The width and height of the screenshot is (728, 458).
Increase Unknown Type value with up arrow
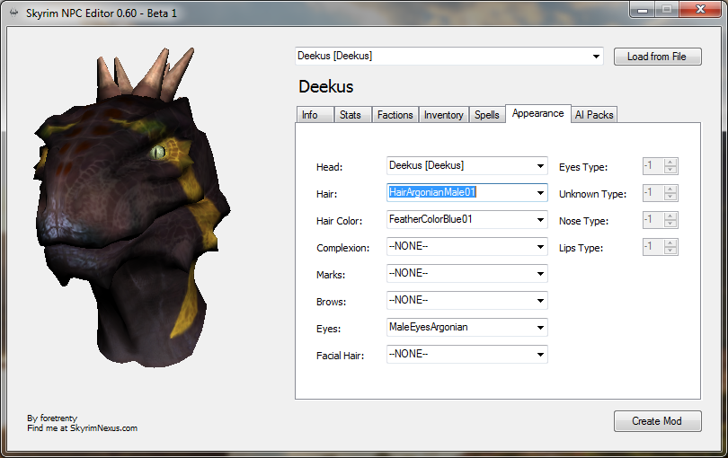pyautogui.click(x=670, y=189)
